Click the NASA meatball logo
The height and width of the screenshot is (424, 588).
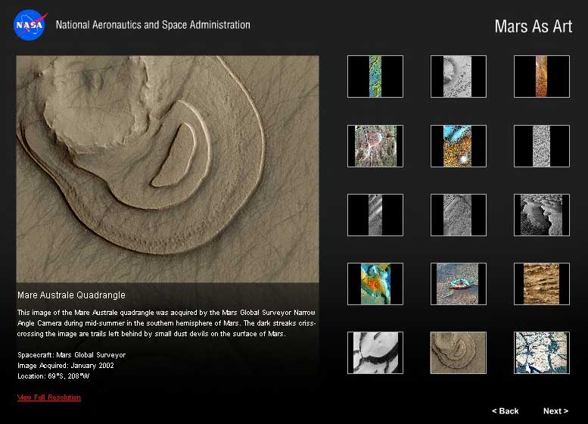coord(30,25)
